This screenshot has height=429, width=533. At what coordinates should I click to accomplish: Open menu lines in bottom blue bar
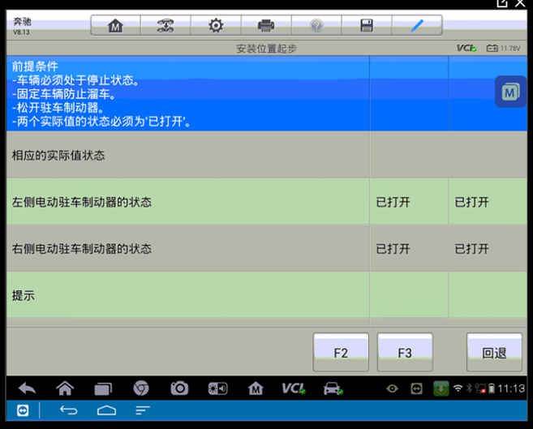(143, 410)
